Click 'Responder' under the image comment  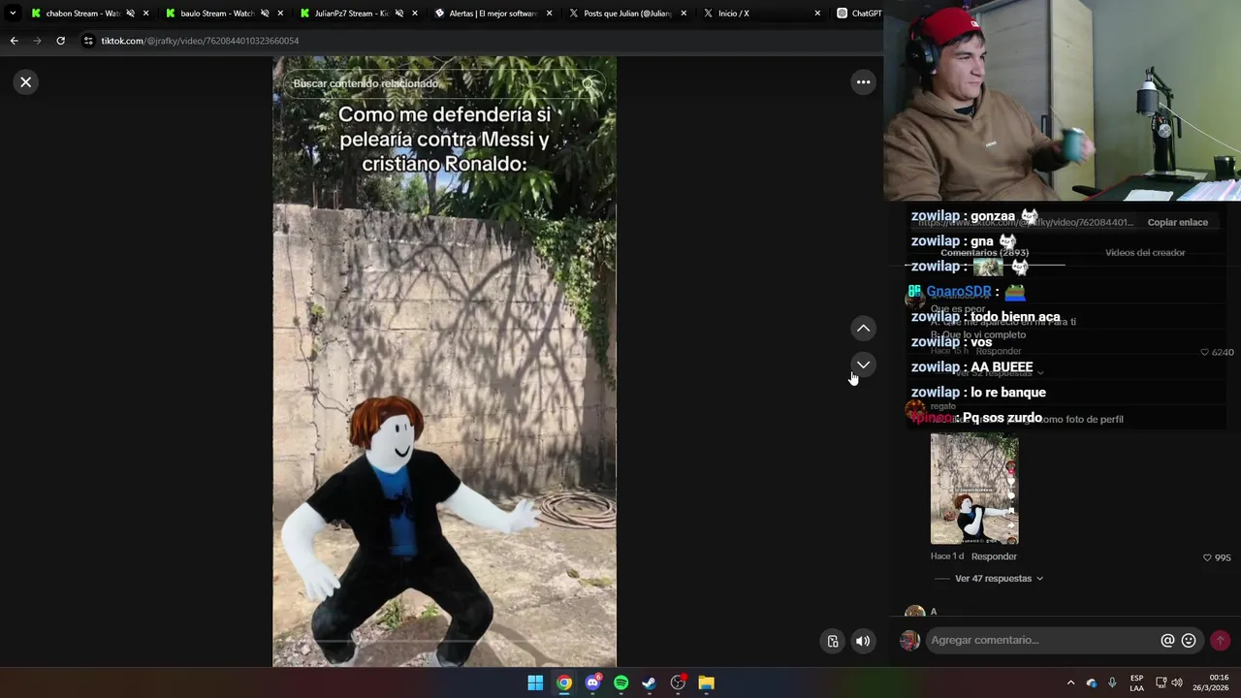[994, 556]
